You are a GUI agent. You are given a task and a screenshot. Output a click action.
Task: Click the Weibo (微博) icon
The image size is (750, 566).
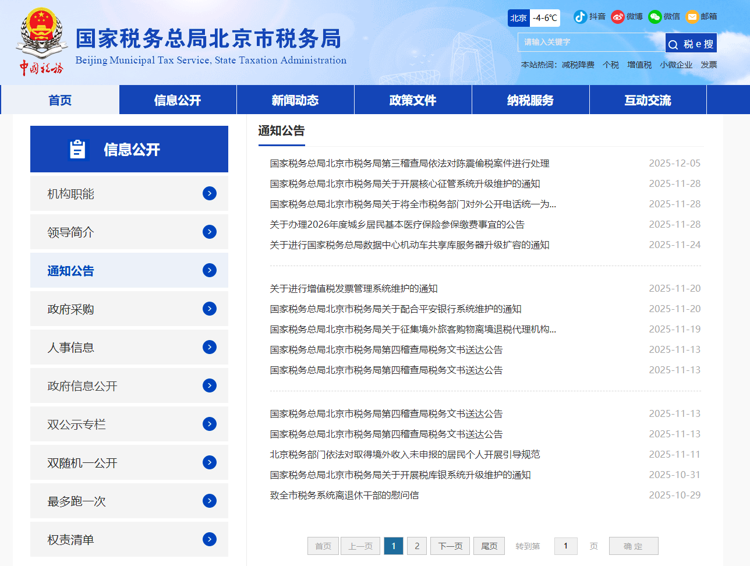point(618,17)
